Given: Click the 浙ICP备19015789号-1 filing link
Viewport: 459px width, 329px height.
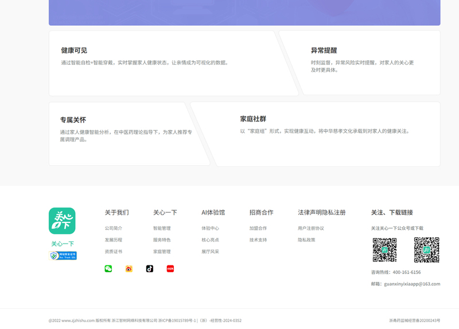Looking at the screenshot, I should coord(177,321).
